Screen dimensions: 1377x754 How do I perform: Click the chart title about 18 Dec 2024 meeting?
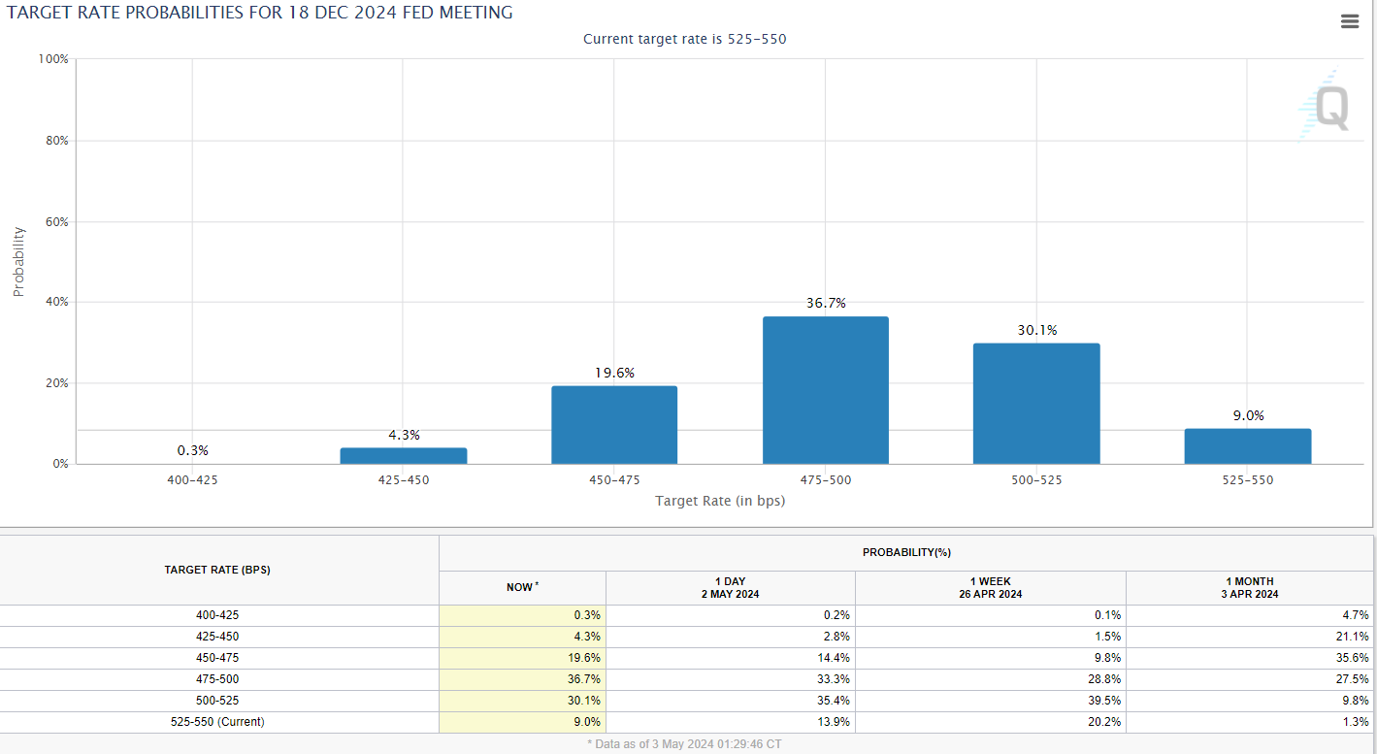click(260, 13)
